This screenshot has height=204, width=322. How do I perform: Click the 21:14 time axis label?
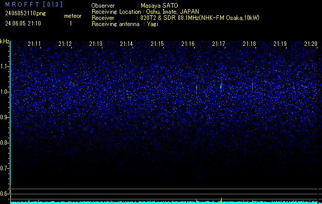126,44
